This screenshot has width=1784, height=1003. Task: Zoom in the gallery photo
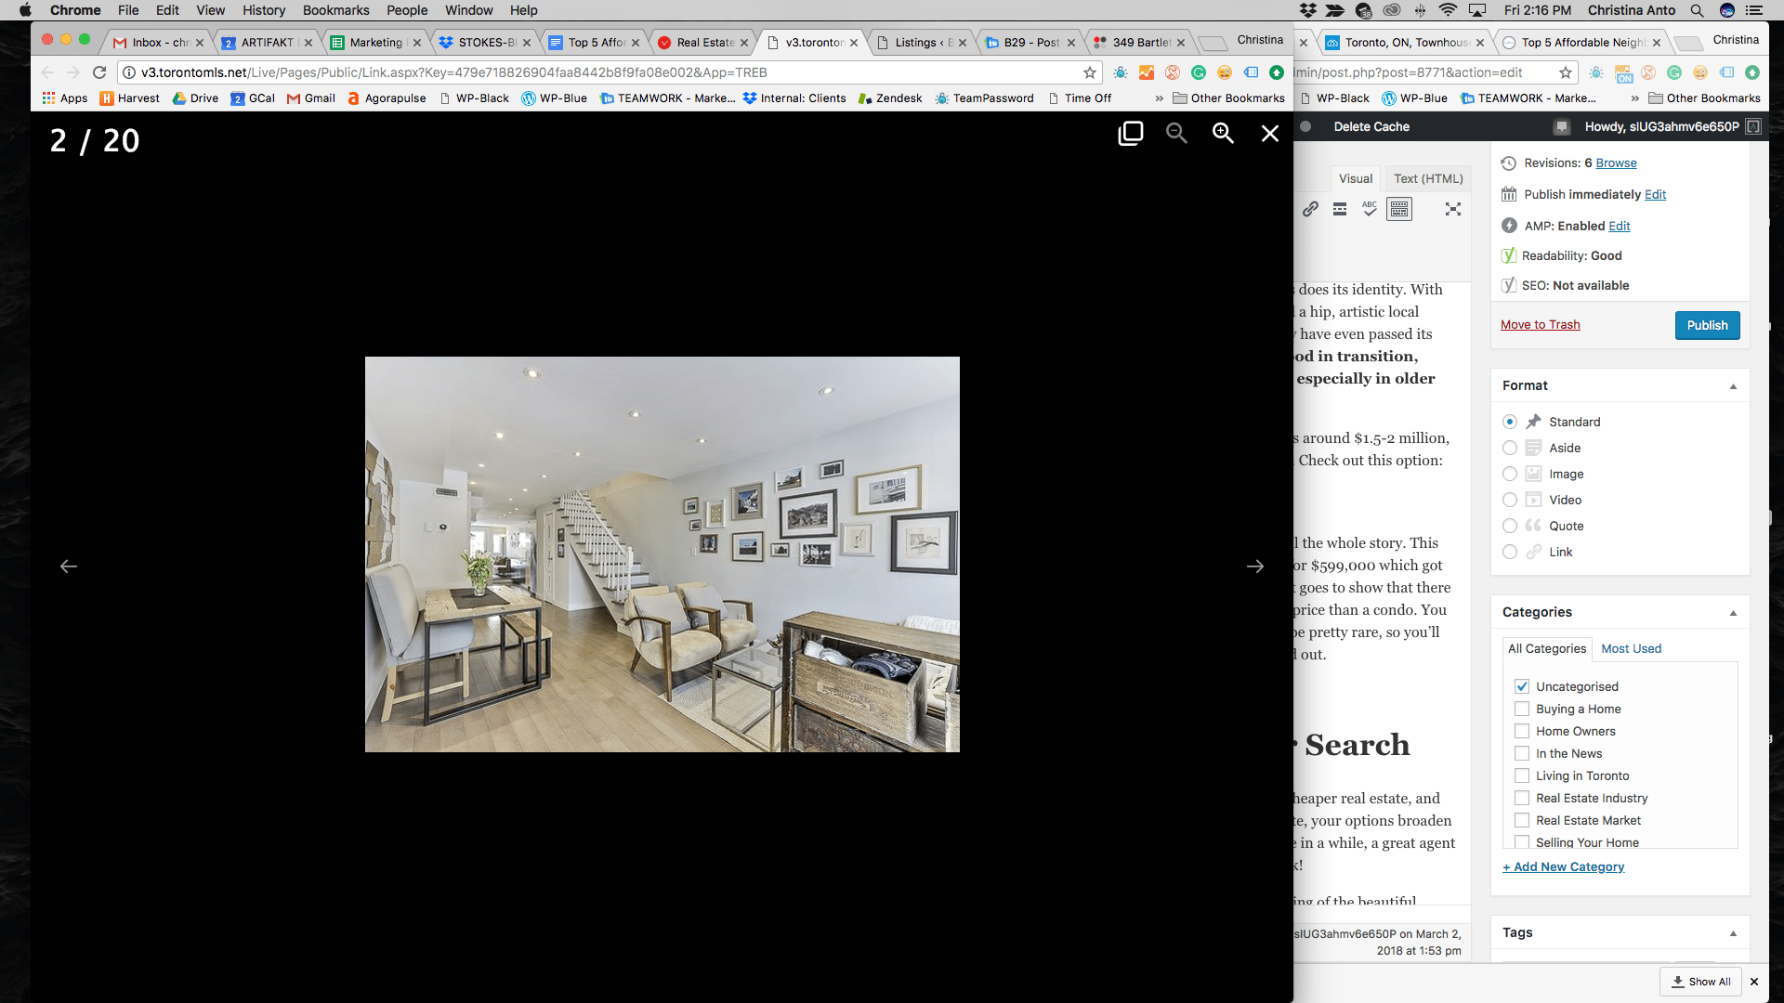pos(1223,134)
